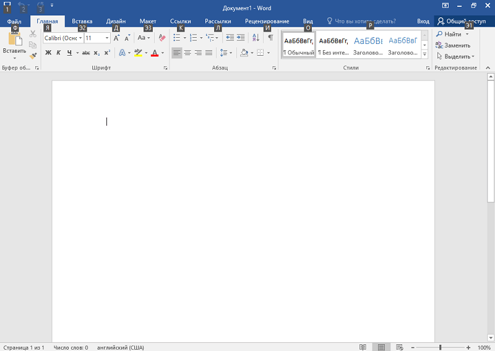The height and width of the screenshot is (351, 495).
Task: Expand the font color dropdown arrow
Action: click(x=163, y=53)
